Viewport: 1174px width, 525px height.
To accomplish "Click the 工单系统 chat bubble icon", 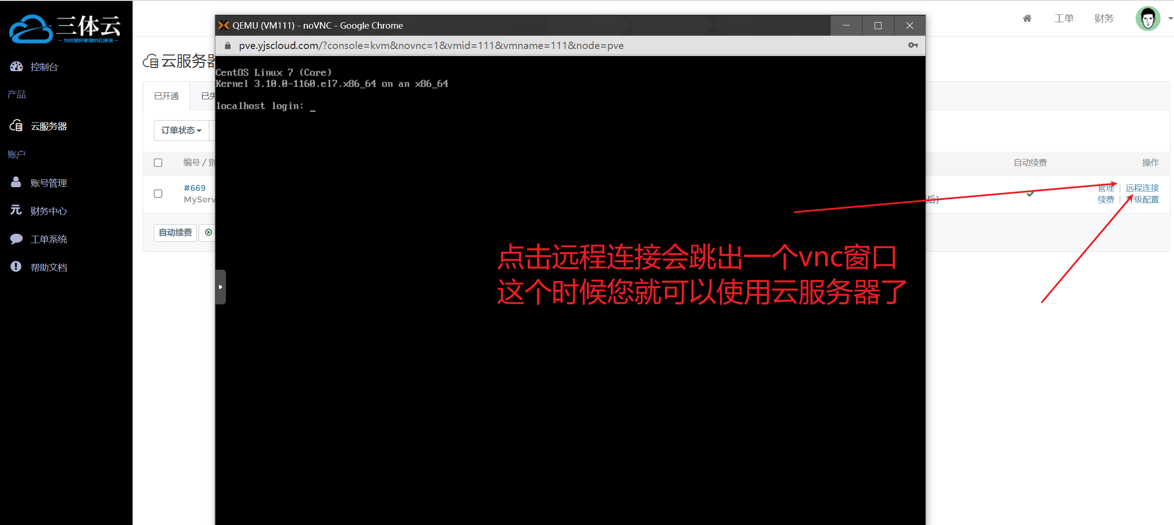I will (x=16, y=239).
